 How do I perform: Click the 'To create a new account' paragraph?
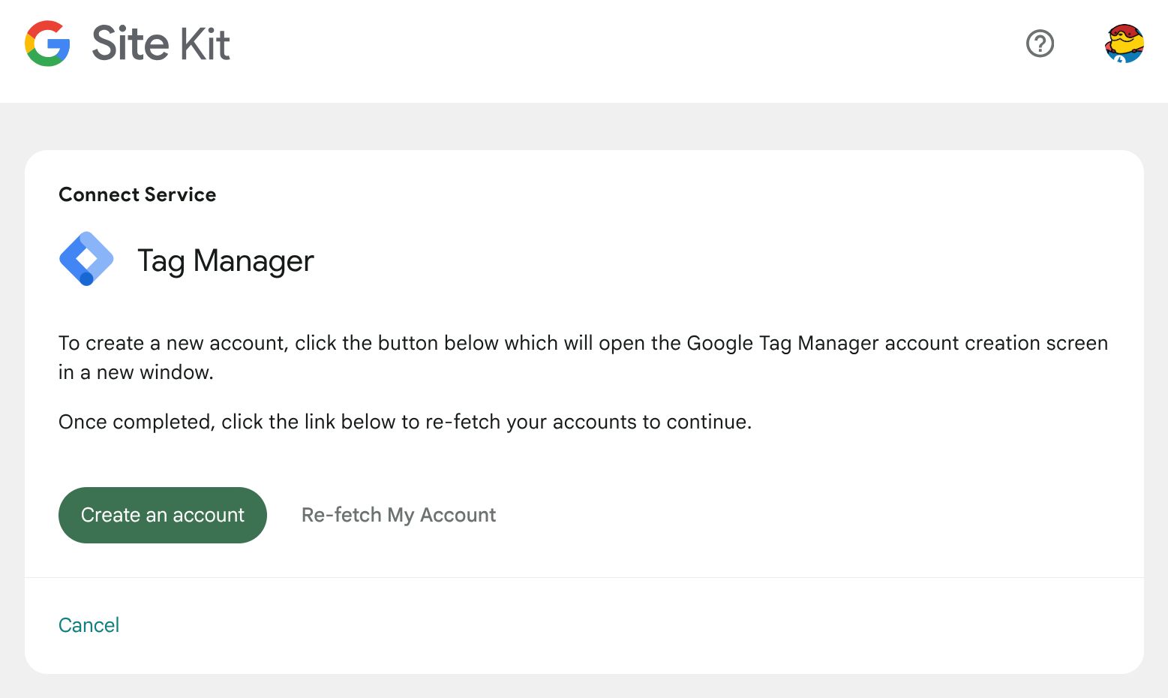point(583,357)
